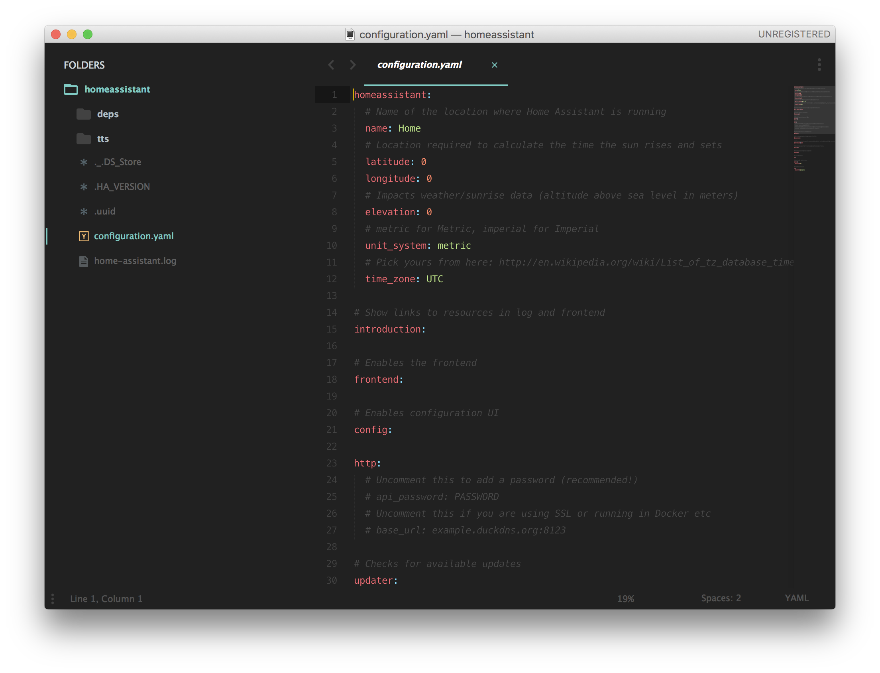Click the 'frontend:' line
This screenshot has height=673, width=880.
(379, 380)
